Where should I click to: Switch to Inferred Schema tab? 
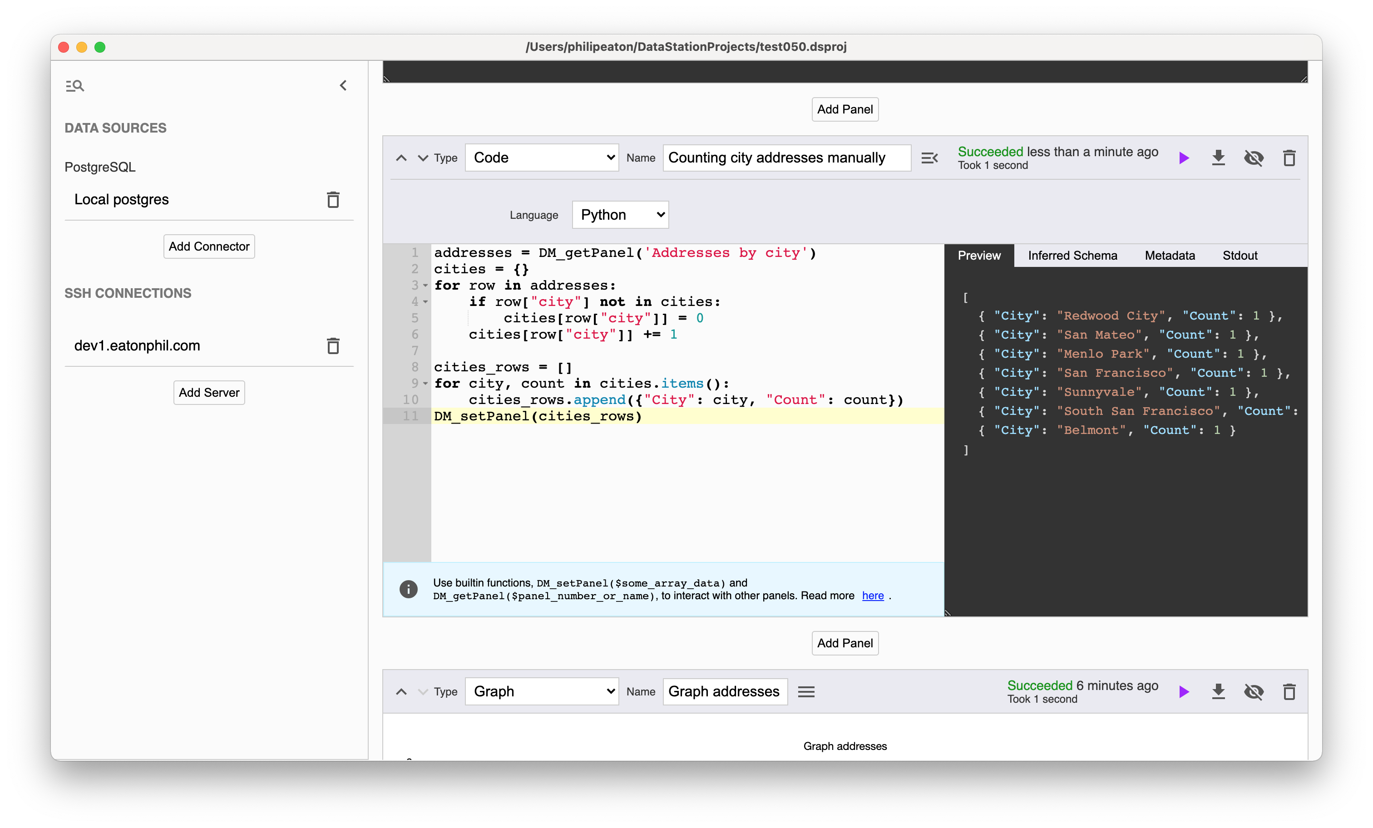[1072, 255]
